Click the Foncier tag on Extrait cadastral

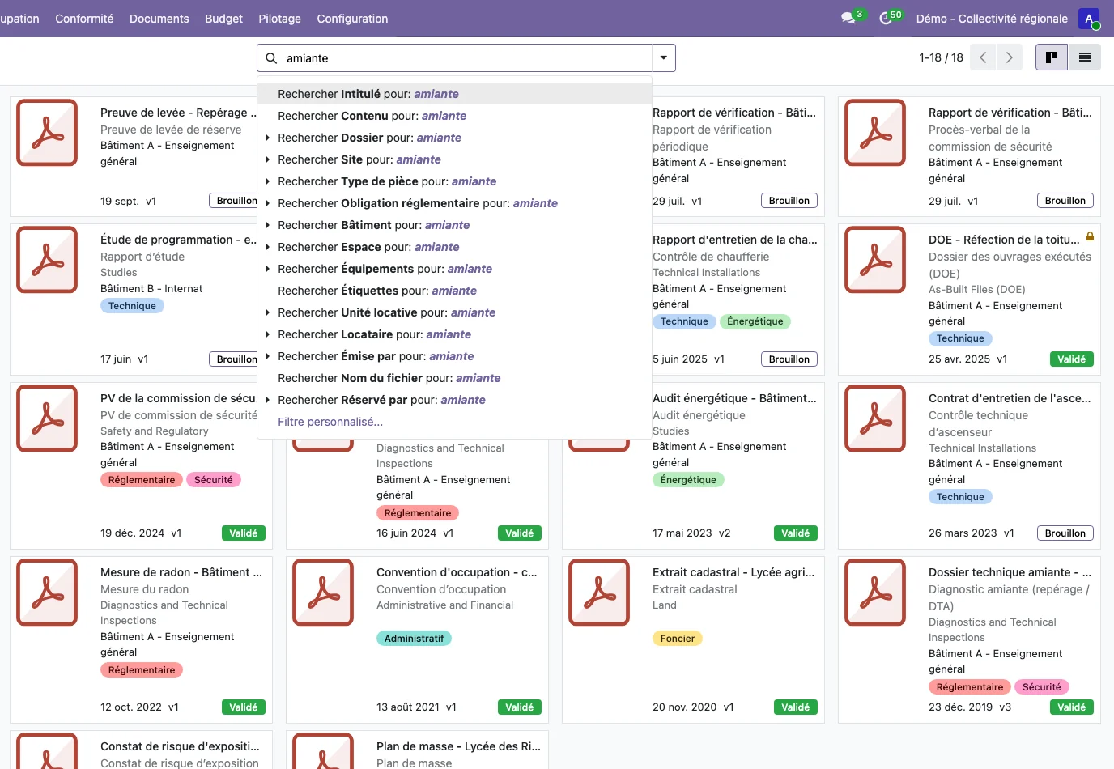click(678, 639)
